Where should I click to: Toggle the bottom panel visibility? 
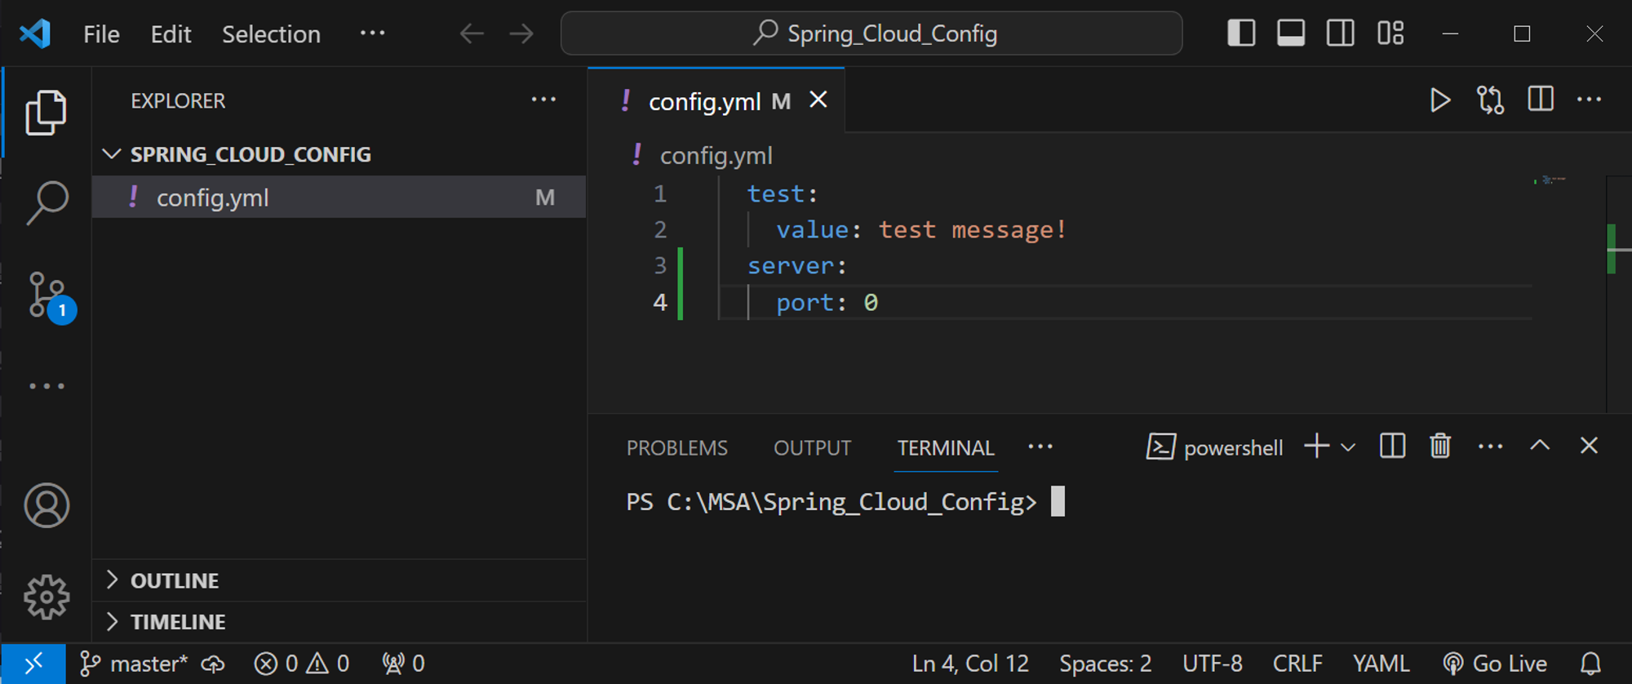(1291, 33)
